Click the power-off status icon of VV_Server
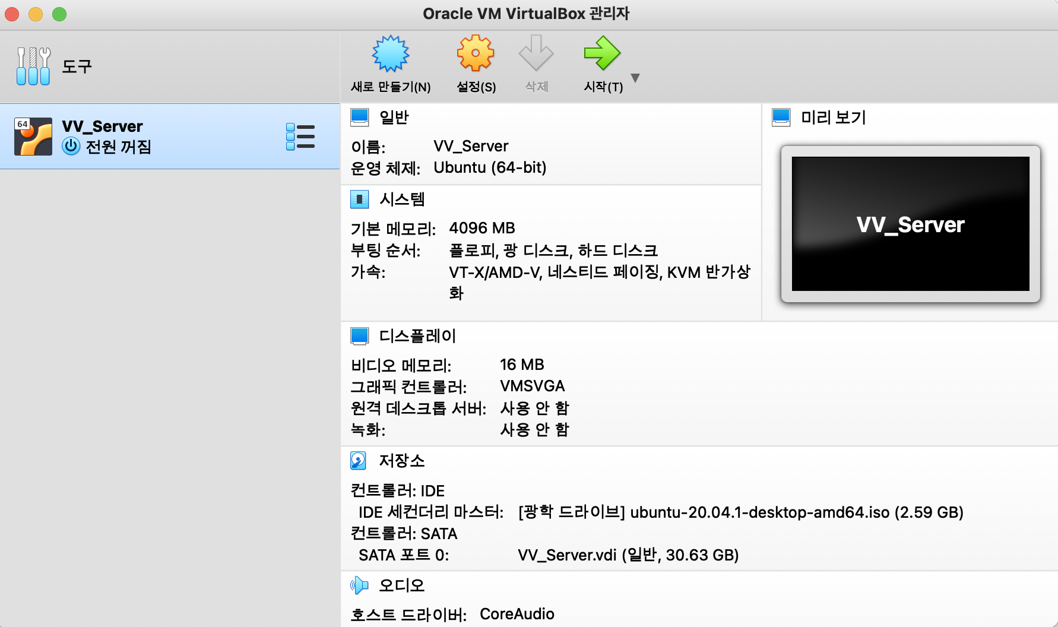 71,146
